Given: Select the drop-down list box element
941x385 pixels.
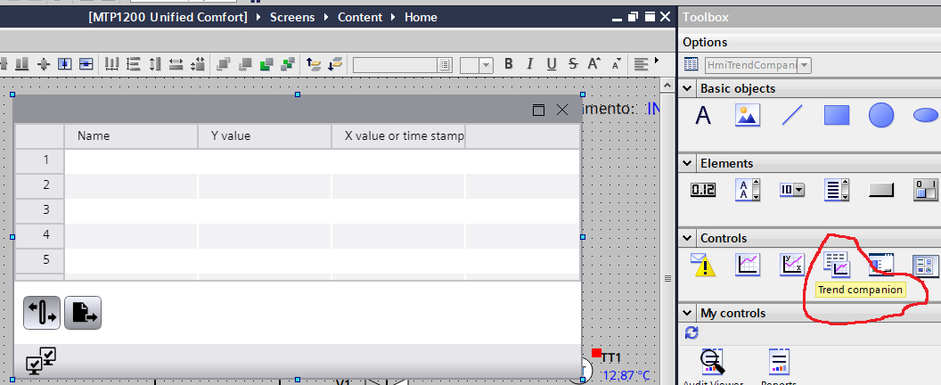Looking at the screenshot, I should coord(792,190).
